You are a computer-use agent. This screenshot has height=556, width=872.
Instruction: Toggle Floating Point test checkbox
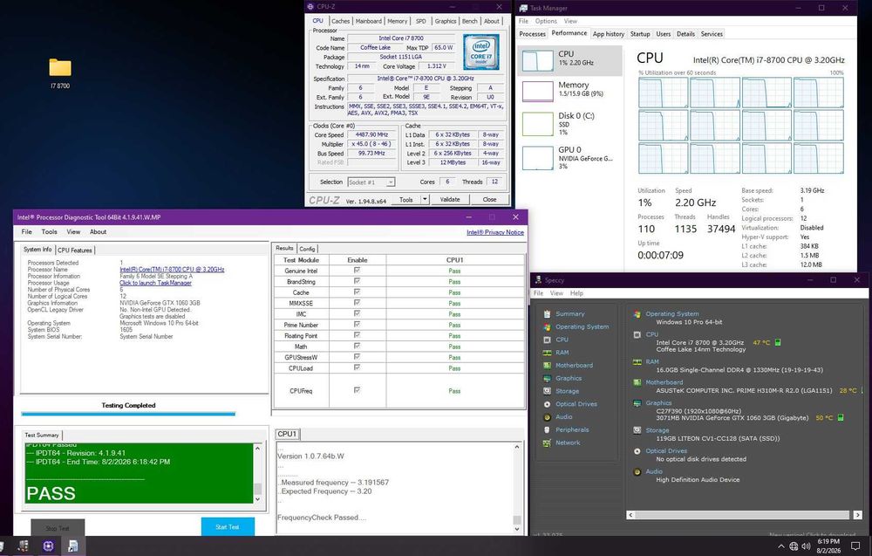point(357,335)
